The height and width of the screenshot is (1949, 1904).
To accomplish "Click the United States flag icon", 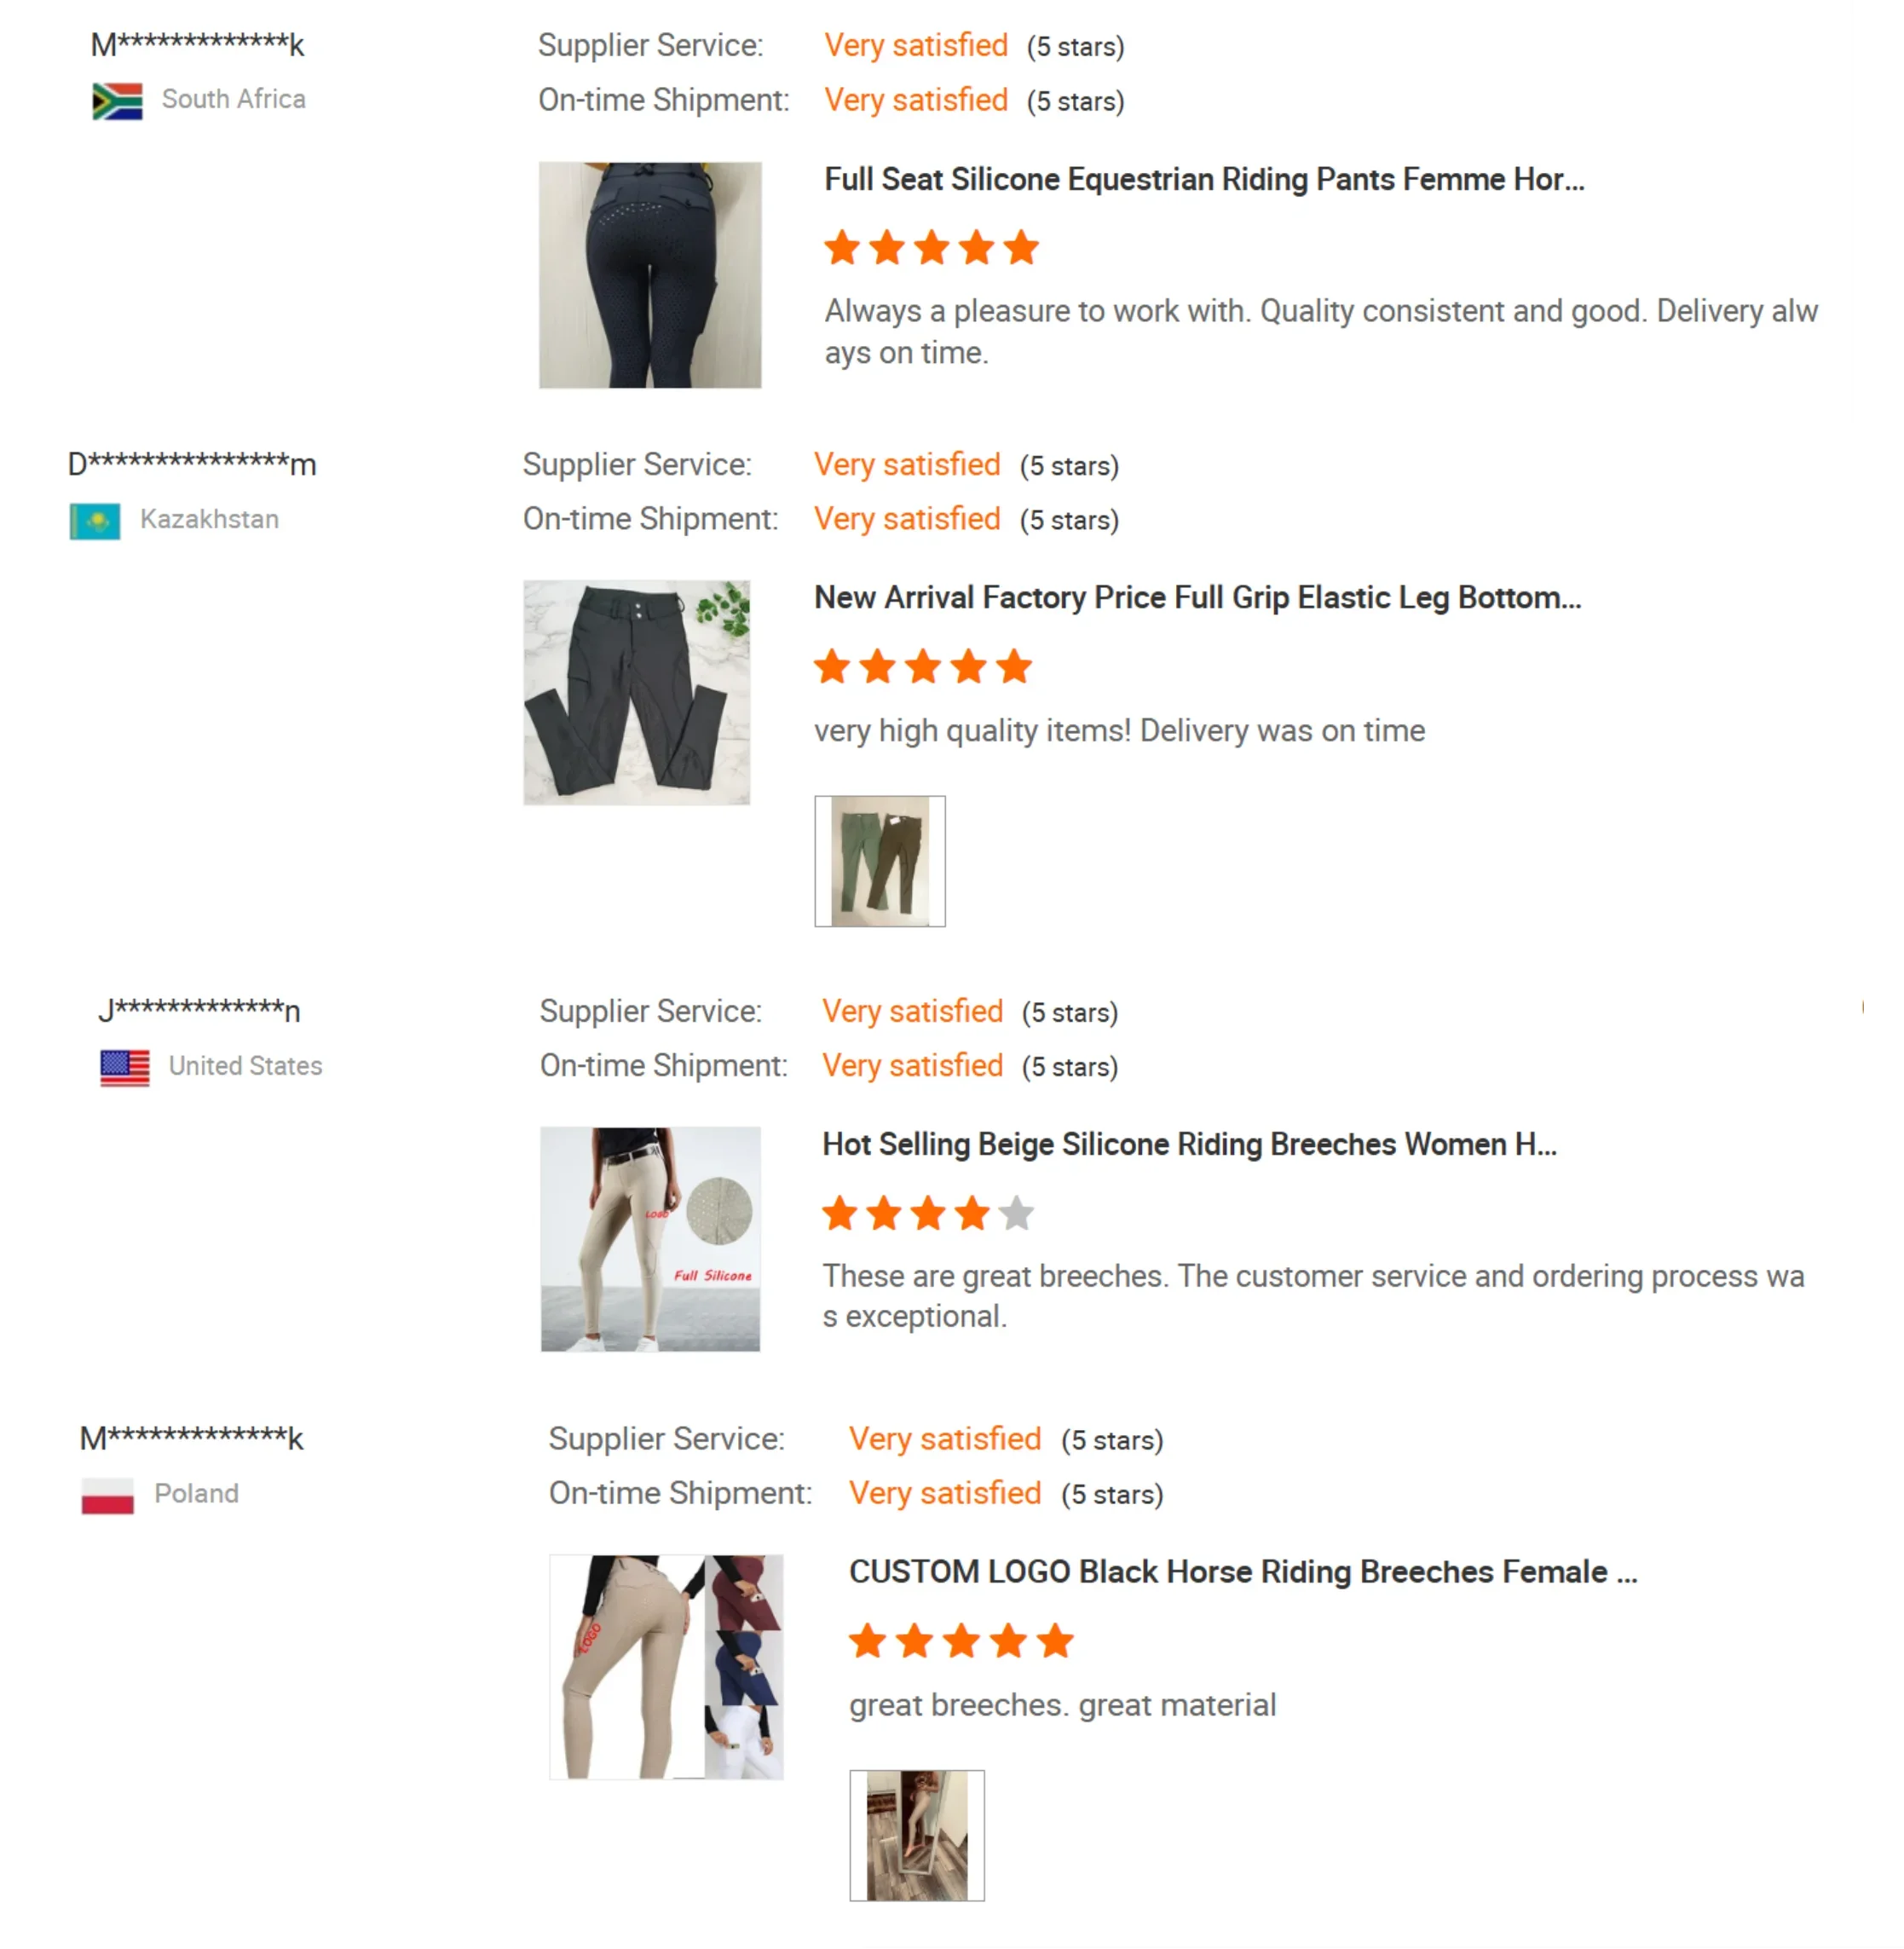I will pyautogui.click(x=125, y=1067).
